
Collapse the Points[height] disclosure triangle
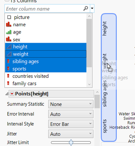[7, 94]
